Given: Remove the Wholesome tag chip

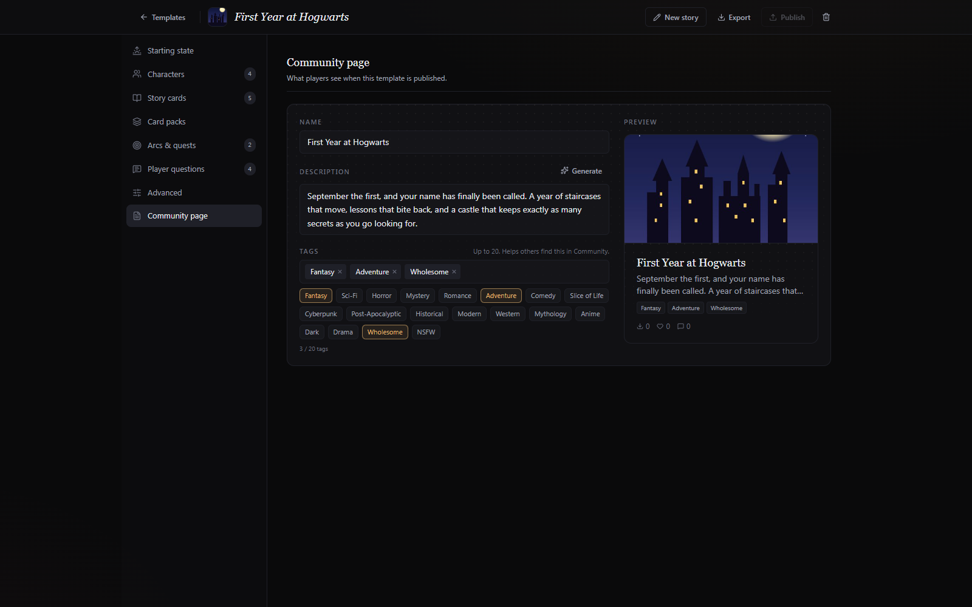Looking at the screenshot, I should click(x=454, y=272).
